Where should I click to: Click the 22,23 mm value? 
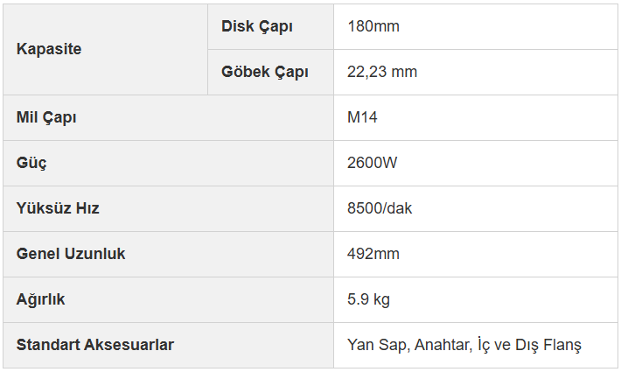click(x=382, y=72)
